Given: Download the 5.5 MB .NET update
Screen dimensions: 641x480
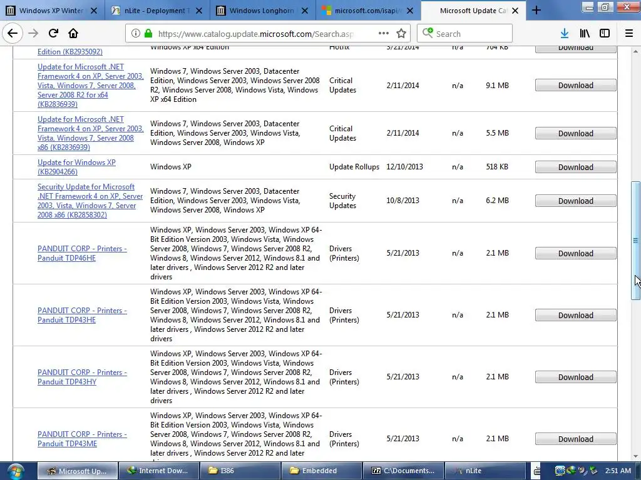Looking at the screenshot, I should click(x=576, y=134).
